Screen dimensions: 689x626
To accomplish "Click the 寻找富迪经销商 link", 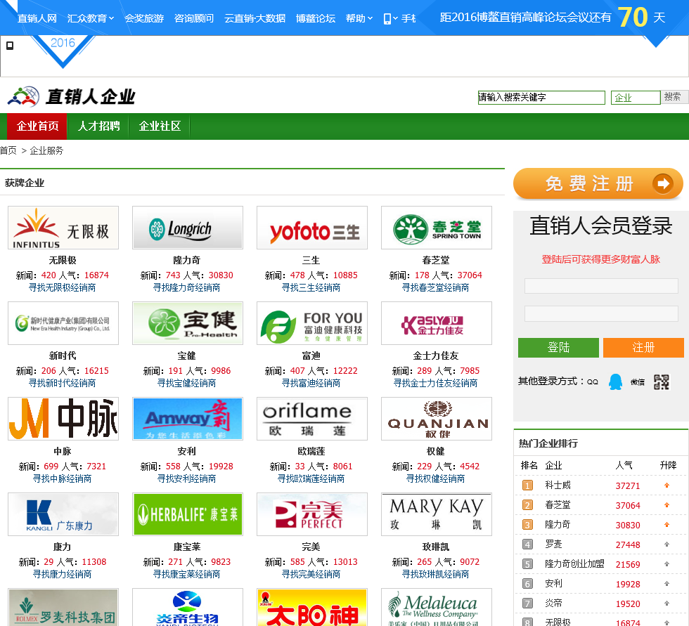I will [x=311, y=383].
